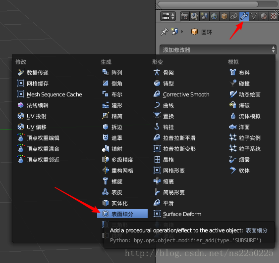279x263 pixels.
Task: Open the 添加修改器 dropdown
Action: tap(218, 49)
